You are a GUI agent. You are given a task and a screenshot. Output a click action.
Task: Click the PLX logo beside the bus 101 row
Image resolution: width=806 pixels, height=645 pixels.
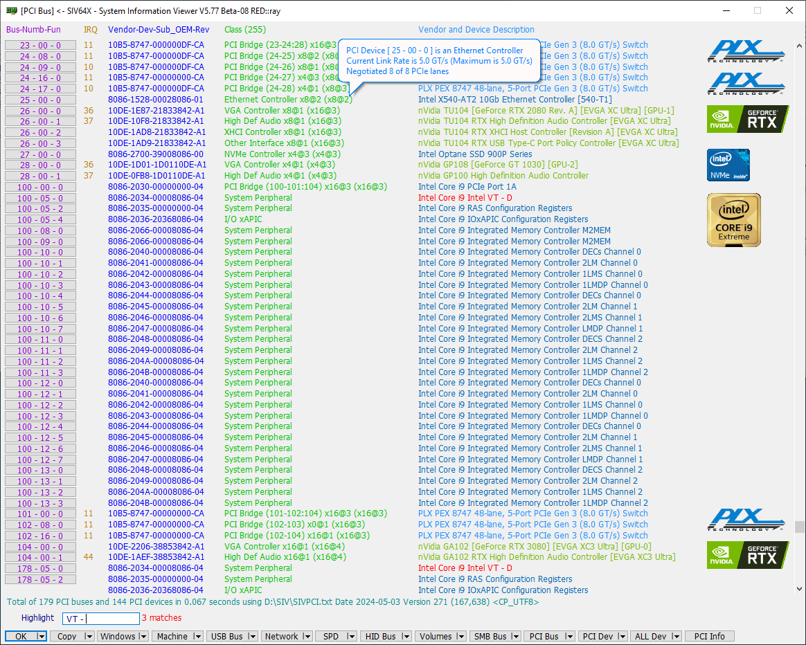pos(746,520)
